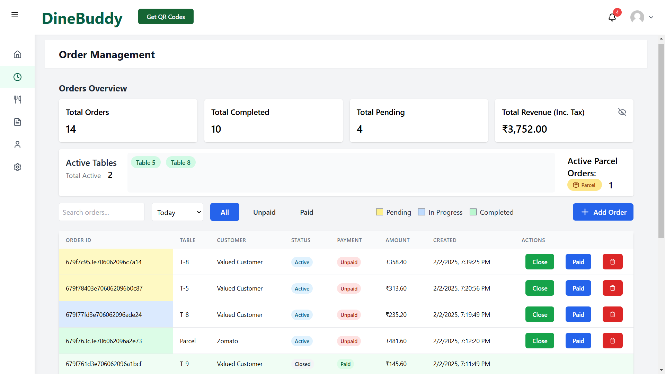The image size is (665, 374).
Task: Click the page vertical scrollbar
Action: [x=661, y=141]
